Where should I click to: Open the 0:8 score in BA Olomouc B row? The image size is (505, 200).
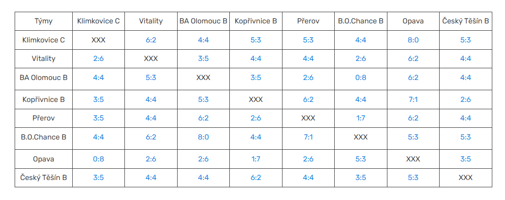coord(361,77)
